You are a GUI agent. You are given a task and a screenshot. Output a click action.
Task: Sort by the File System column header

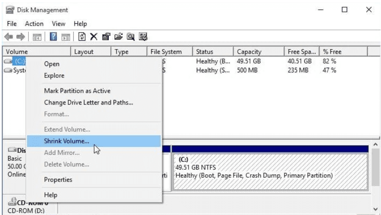170,52
